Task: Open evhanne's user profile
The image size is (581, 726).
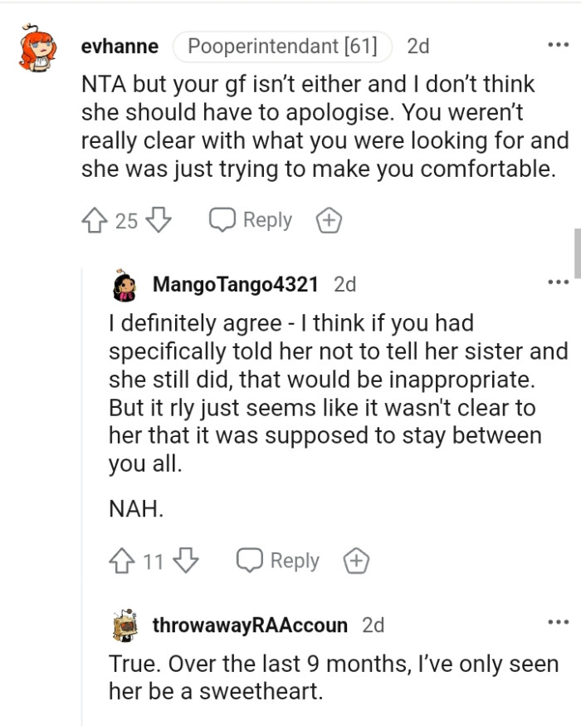Action: [x=120, y=47]
